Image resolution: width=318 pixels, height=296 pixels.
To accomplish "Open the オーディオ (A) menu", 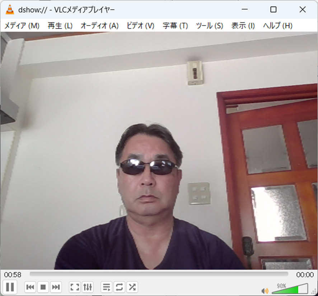I will 99,26.
